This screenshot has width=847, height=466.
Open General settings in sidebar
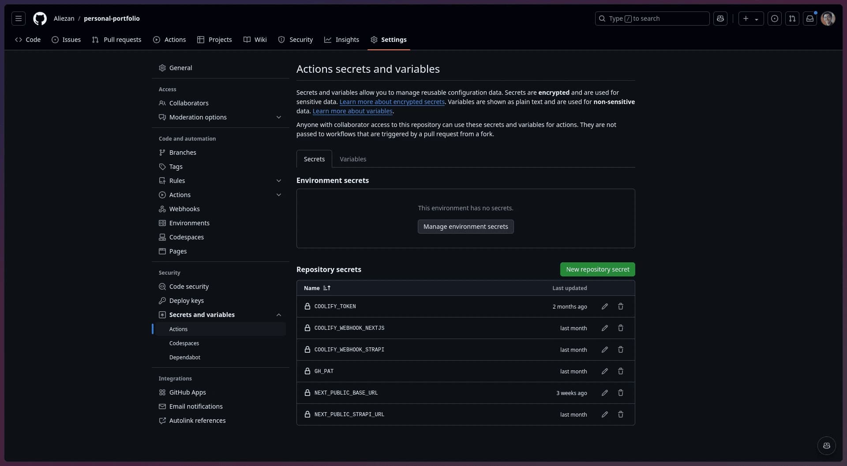pyautogui.click(x=221, y=68)
